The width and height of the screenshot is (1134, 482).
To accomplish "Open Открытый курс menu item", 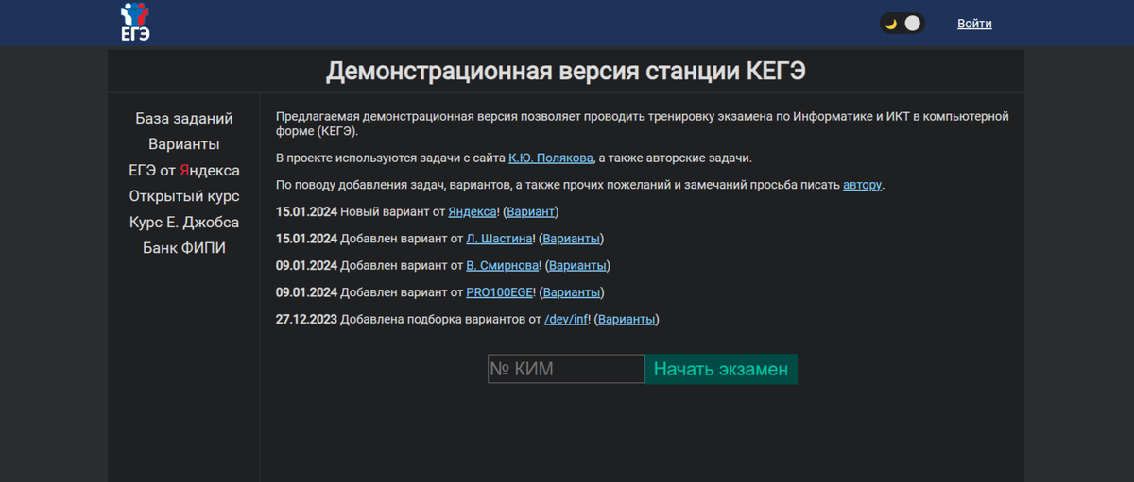I will (x=184, y=196).
